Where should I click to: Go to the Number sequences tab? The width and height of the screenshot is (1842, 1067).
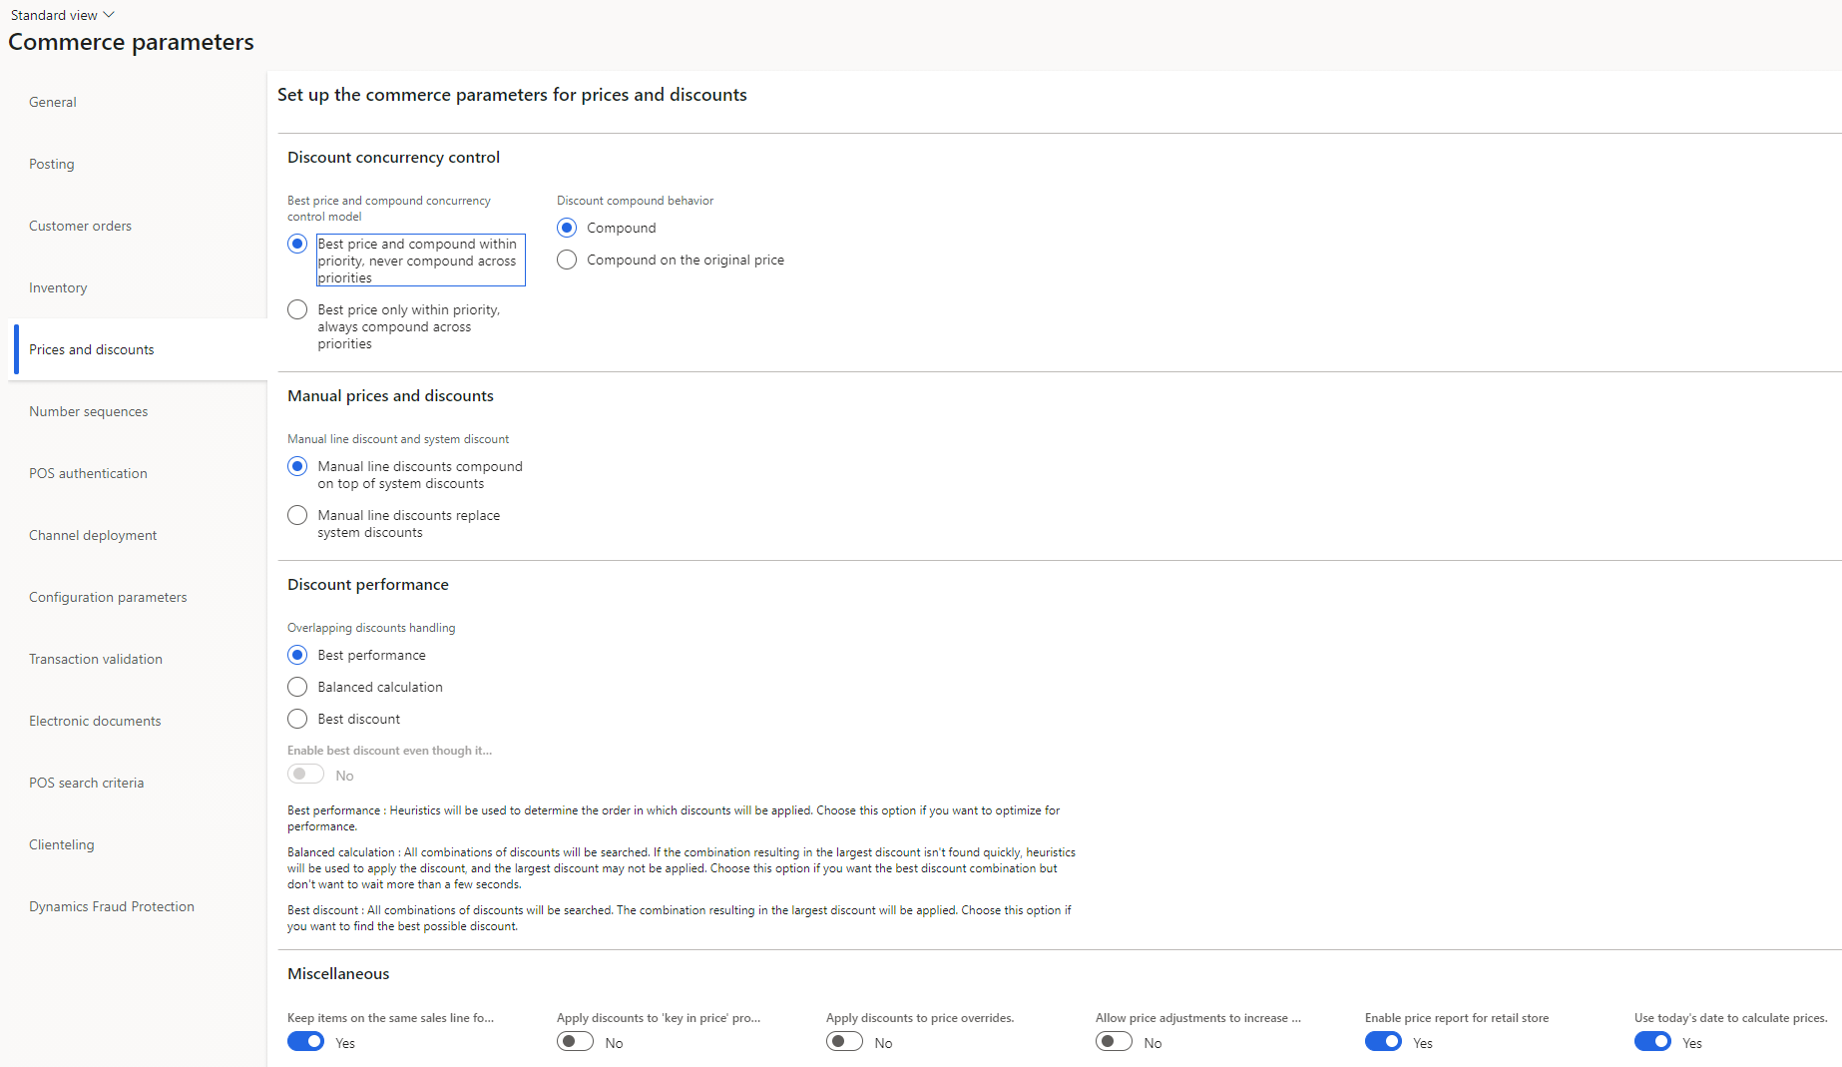pos(88,411)
